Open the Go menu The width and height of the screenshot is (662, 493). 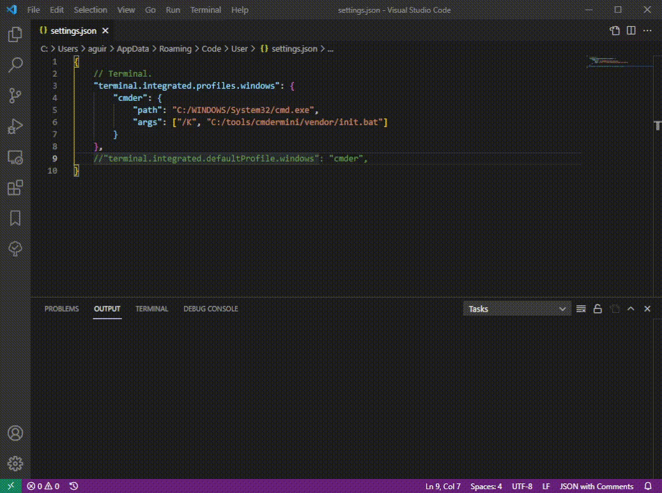point(150,10)
